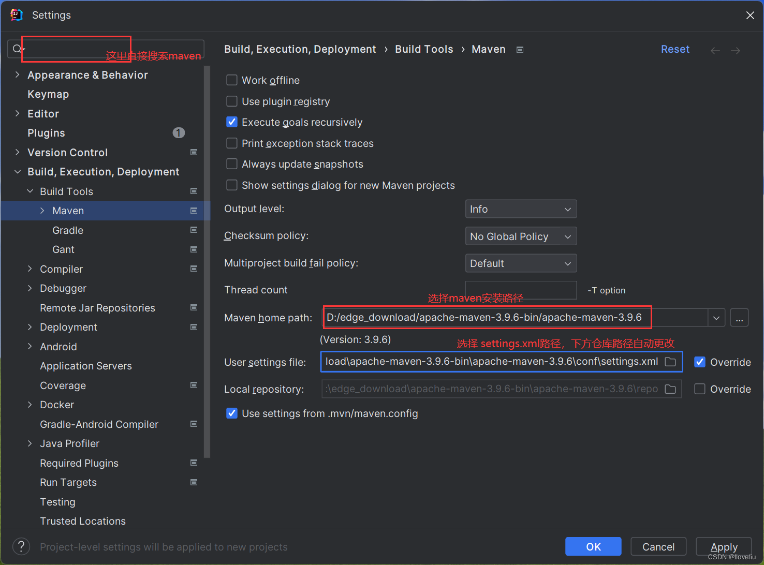Viewport: 764px width, 565px height.
Task: Click the settings tree vertical scrollbar
Action: pos(207,262)
